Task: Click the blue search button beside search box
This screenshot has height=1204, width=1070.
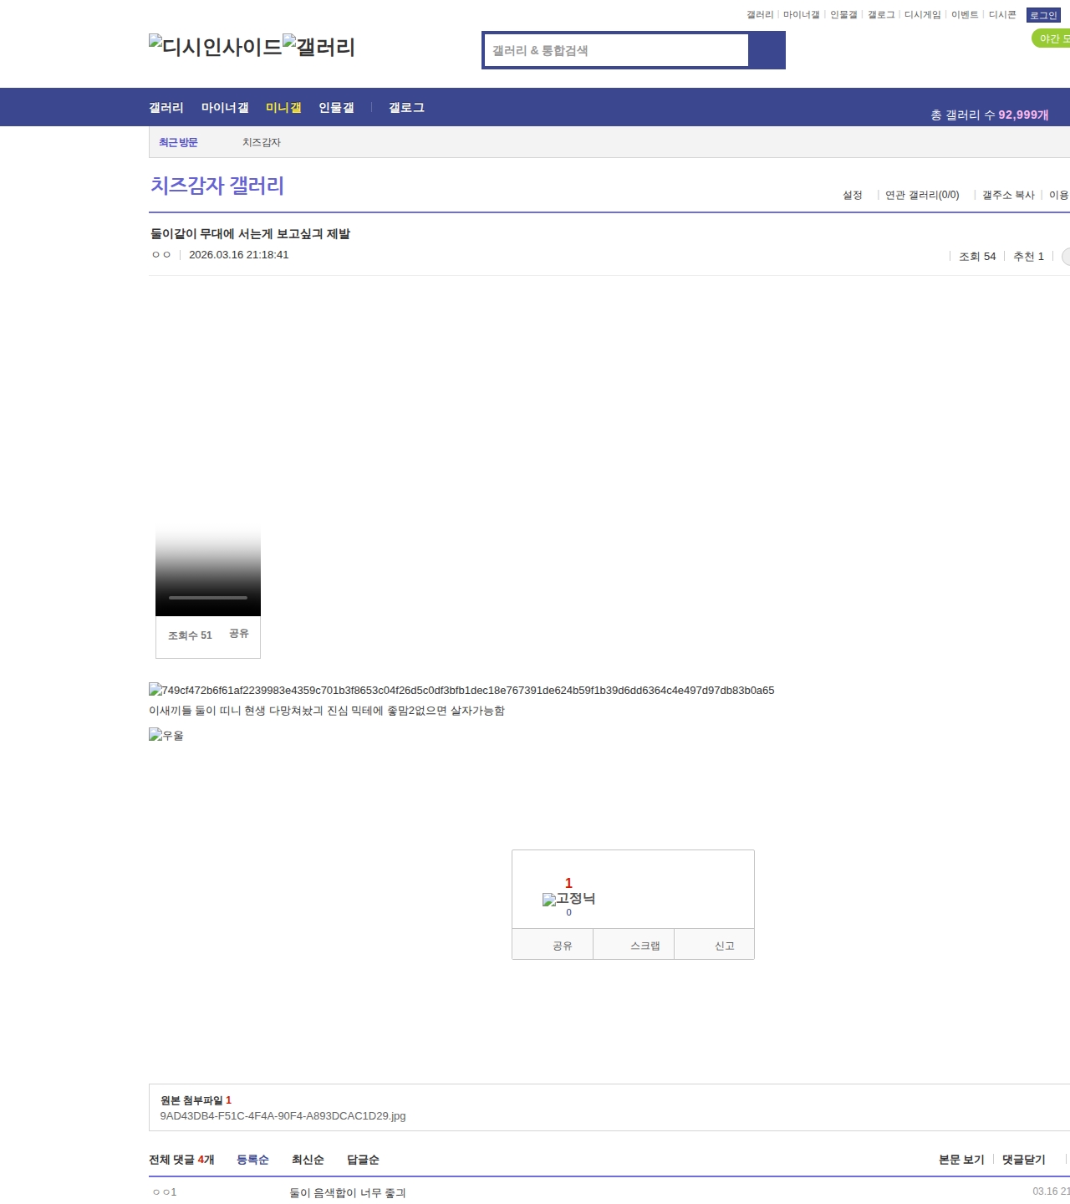Action: 767,50
